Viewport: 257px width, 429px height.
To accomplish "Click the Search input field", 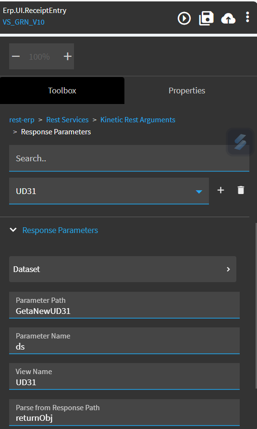I will (x=129, y=158).
